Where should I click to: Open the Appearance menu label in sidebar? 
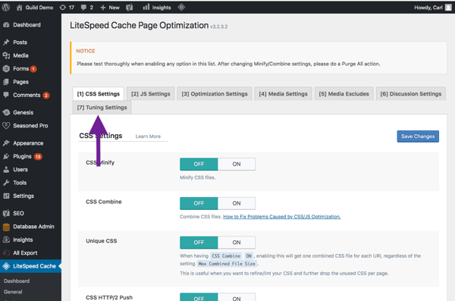tap(28, 143)
